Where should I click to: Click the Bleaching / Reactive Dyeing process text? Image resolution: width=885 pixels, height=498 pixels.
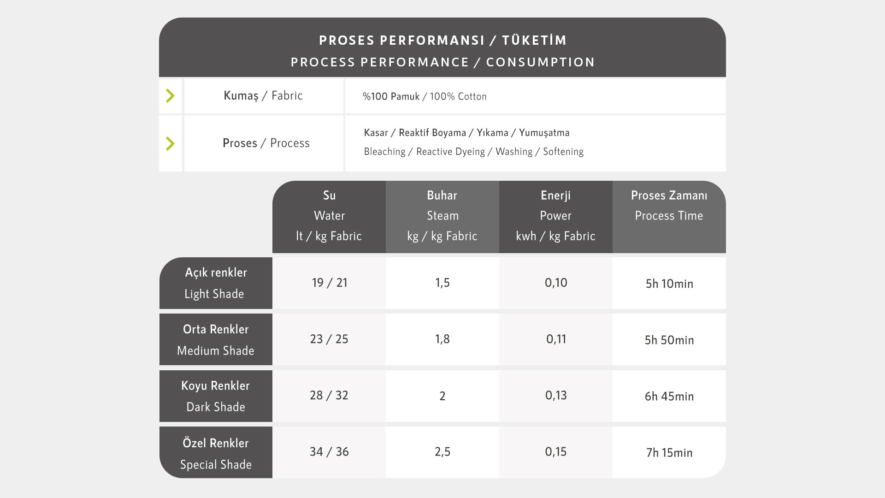coord(473,152)
